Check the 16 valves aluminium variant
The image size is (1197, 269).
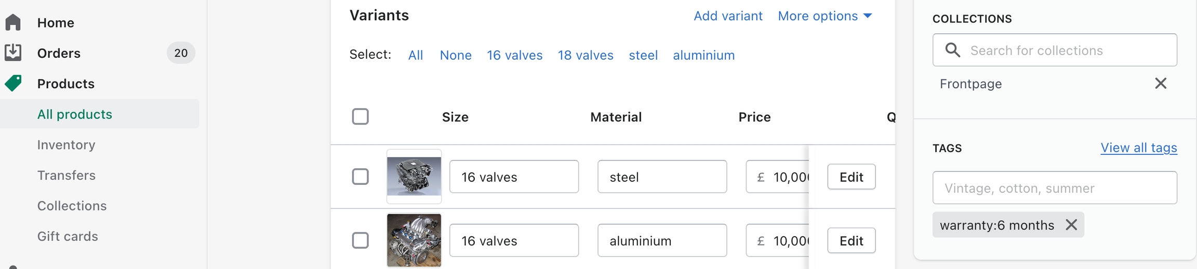360,240
